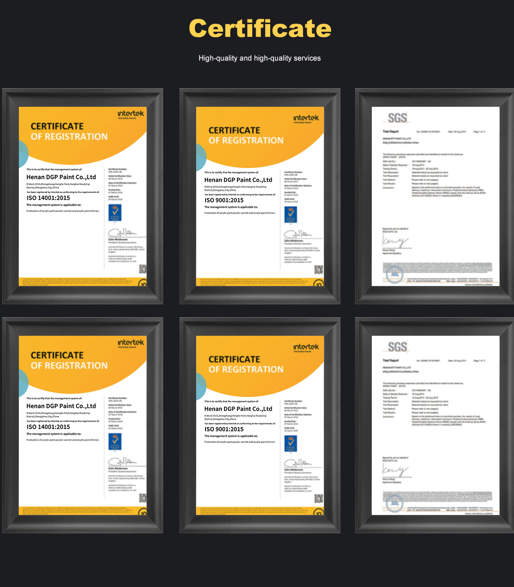Screen dimensions: 514x587
Task: Click "Henan DGP Paint Co.,Ltd" on bottom-row ISO 9001 certificate
Action: click(238, 409)
